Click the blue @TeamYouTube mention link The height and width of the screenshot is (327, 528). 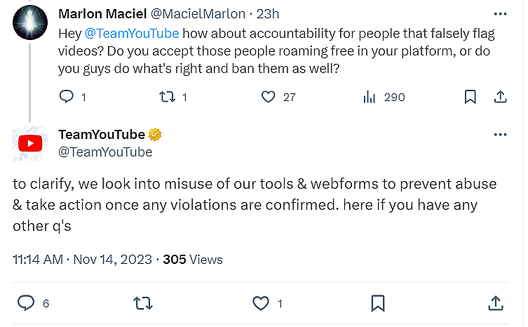point(132,33)
